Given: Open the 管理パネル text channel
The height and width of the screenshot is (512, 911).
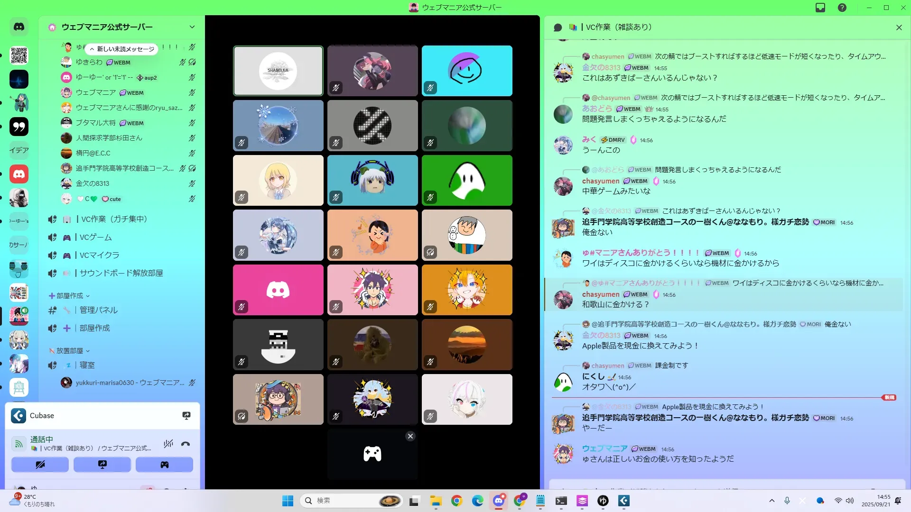Looking at the screenshot, I should 99,310.
